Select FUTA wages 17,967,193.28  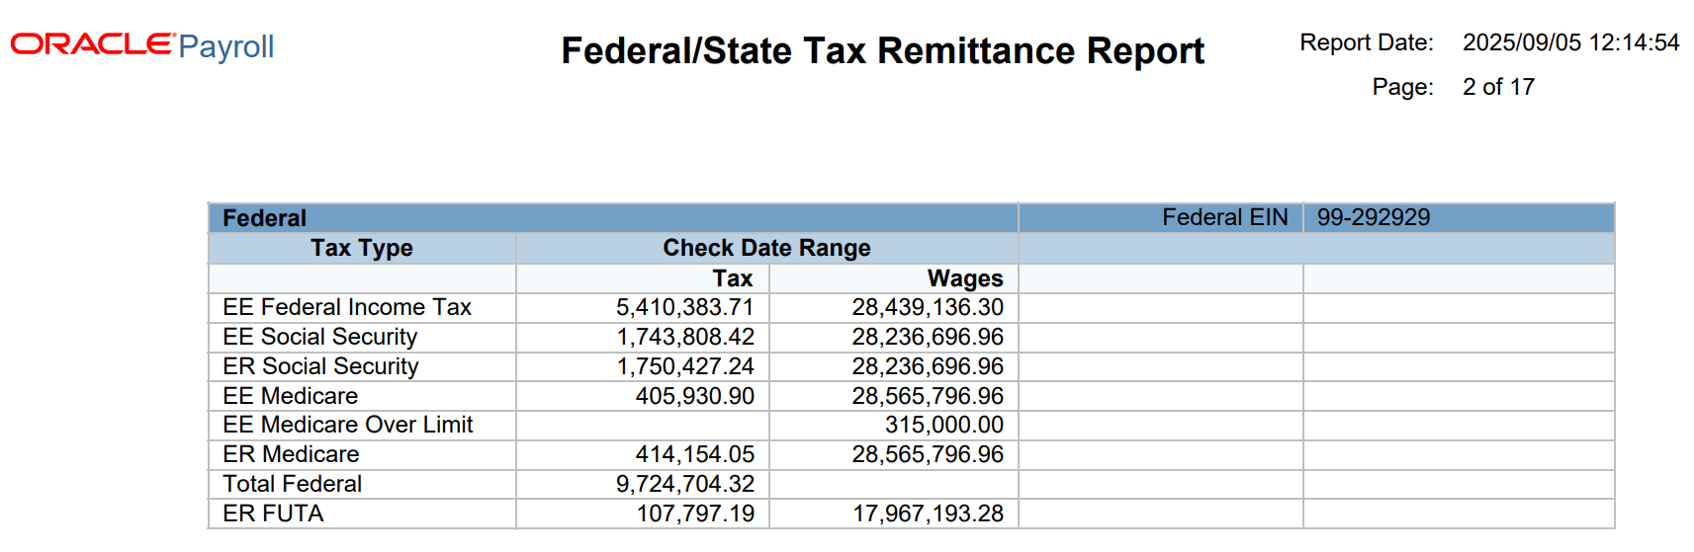point(928,513)
